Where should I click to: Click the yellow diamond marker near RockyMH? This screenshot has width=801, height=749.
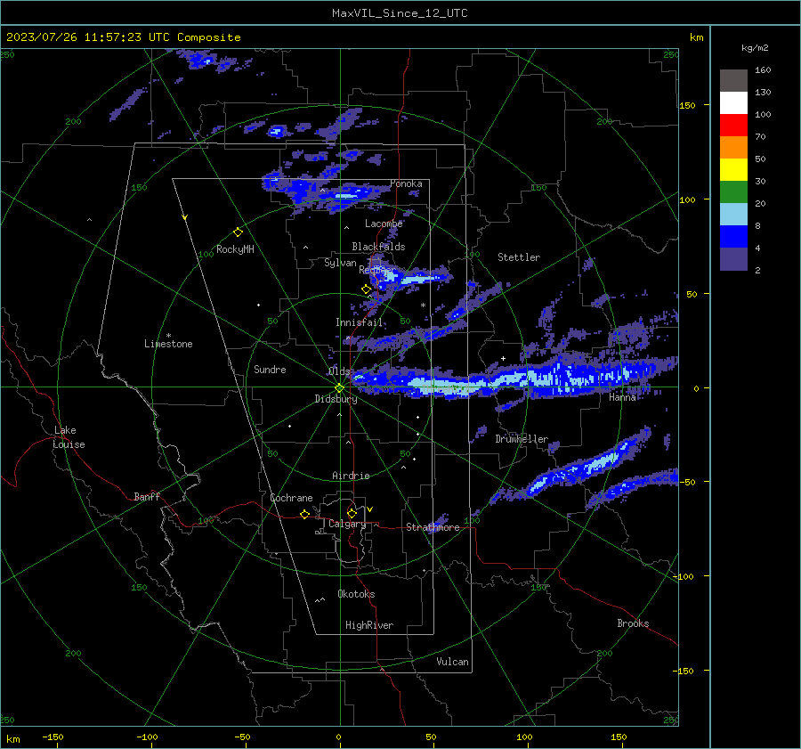[x=238, y=232]
